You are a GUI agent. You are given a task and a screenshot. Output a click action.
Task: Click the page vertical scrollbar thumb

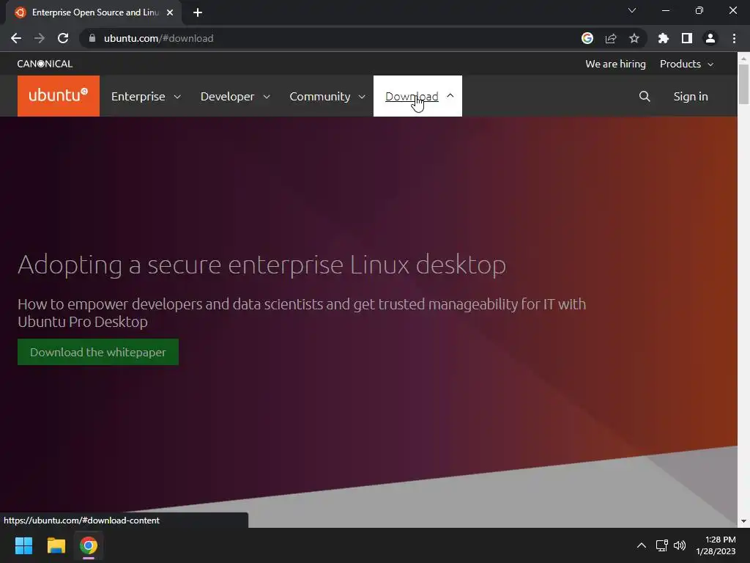(x=743, y=84)
